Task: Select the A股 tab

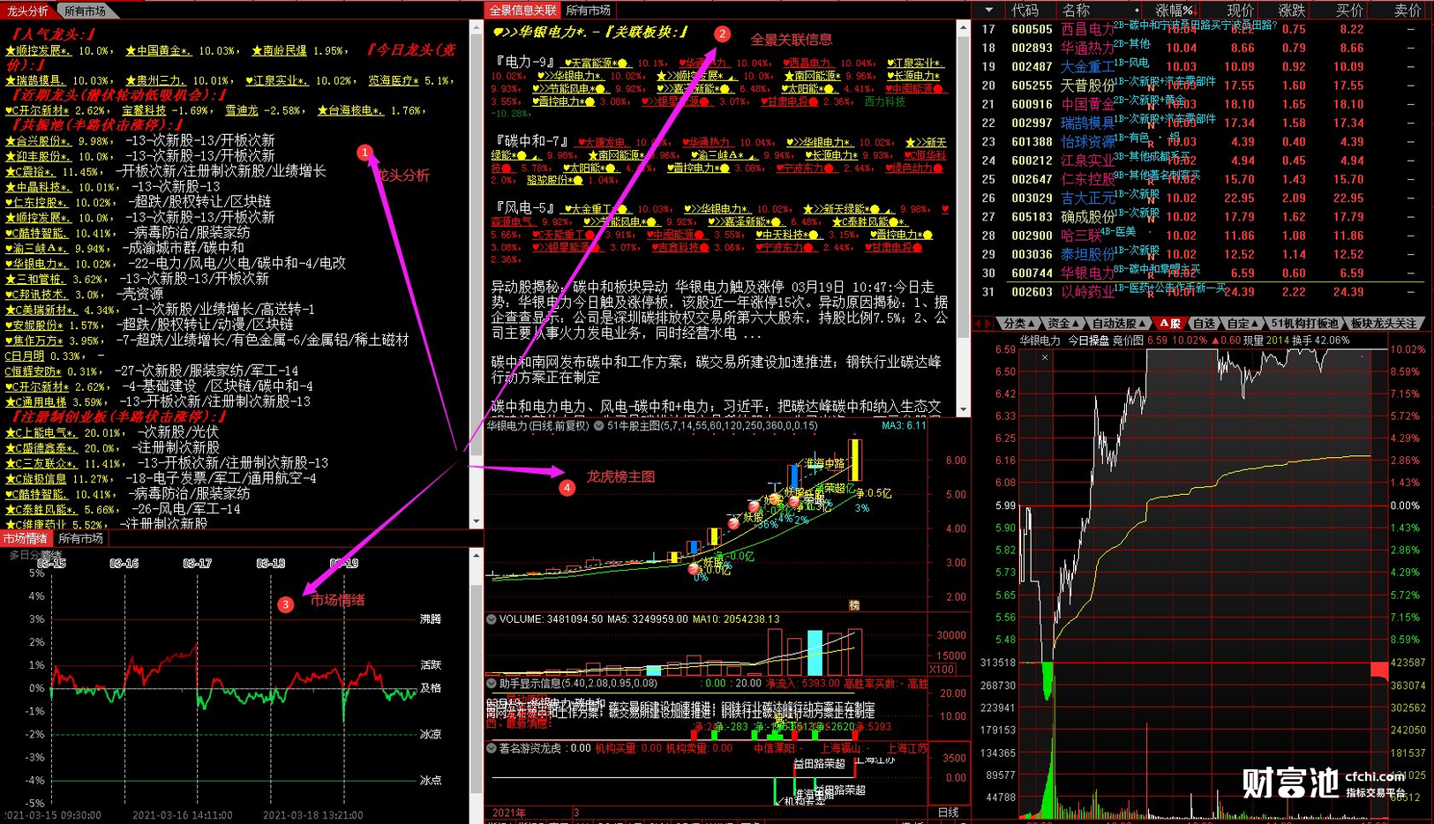Action: tap(1170, 324)
